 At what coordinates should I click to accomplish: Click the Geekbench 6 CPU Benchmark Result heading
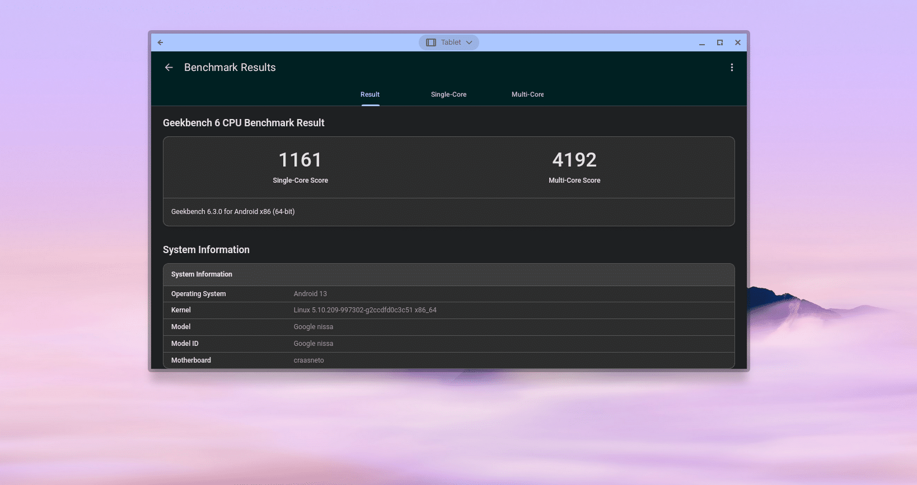tap(244, 123)
